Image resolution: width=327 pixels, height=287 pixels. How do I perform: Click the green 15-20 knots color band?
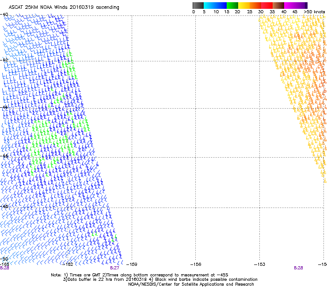pos(232,5)
